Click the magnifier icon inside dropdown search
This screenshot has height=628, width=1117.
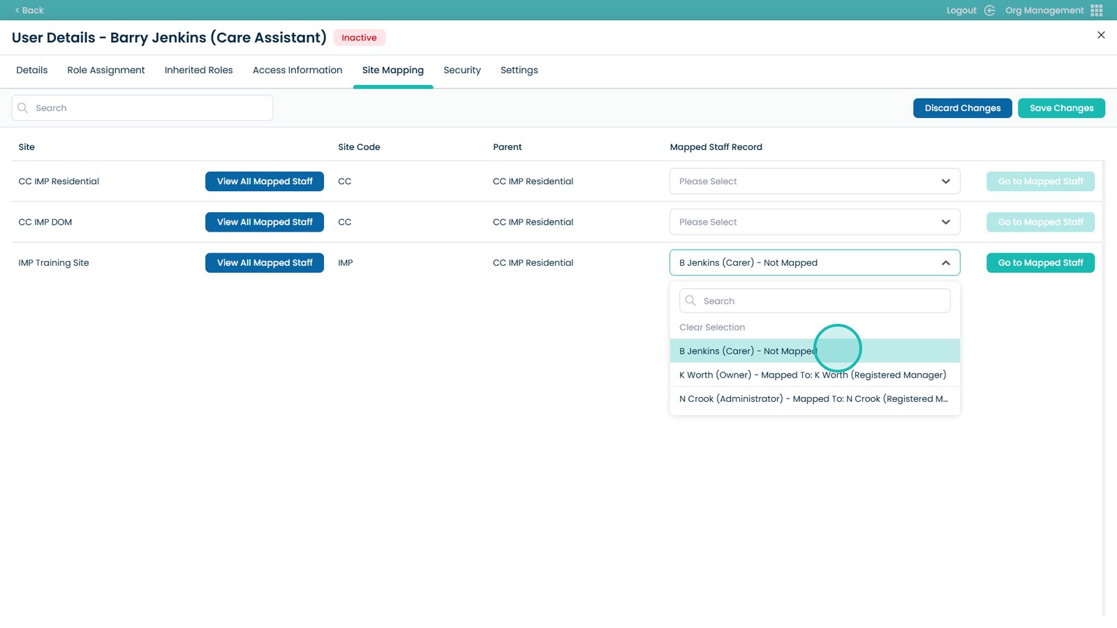[x=690, y=301]
